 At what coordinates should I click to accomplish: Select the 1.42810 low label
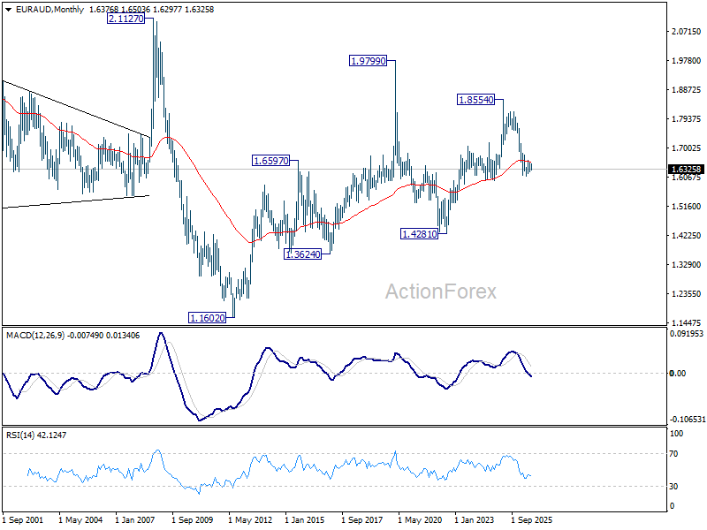click(419, 233)
